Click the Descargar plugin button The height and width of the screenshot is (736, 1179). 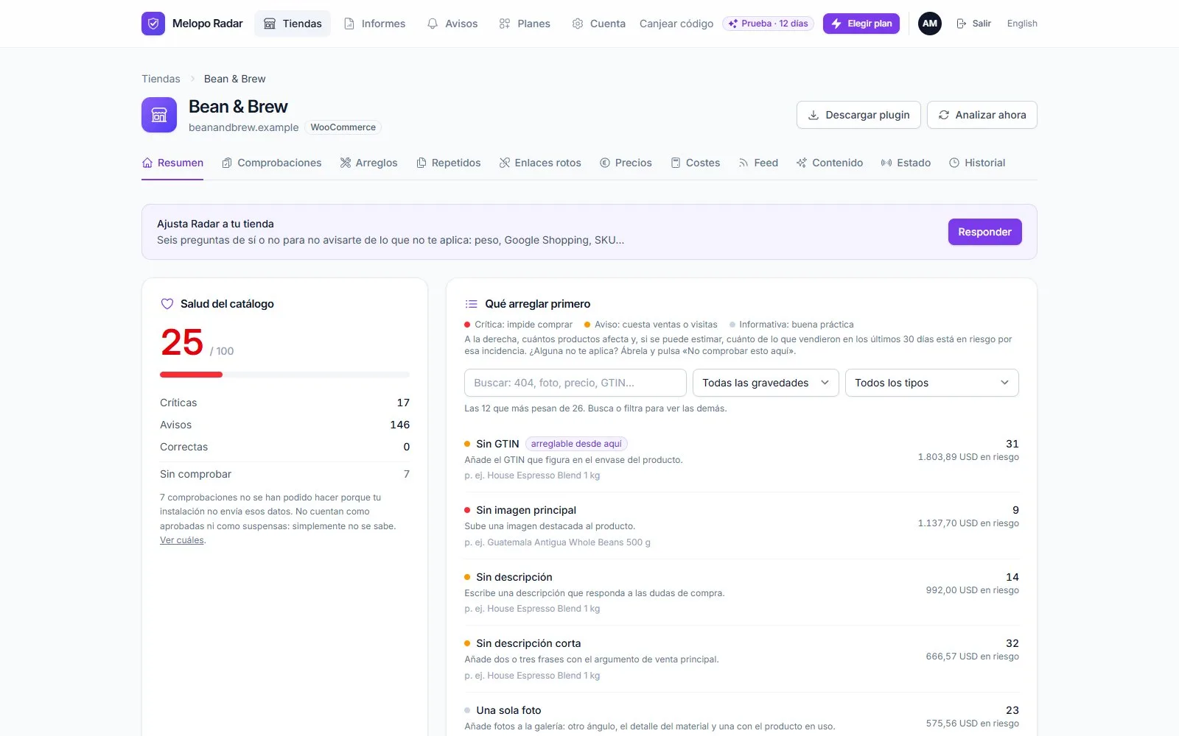(x=858, y=115)
